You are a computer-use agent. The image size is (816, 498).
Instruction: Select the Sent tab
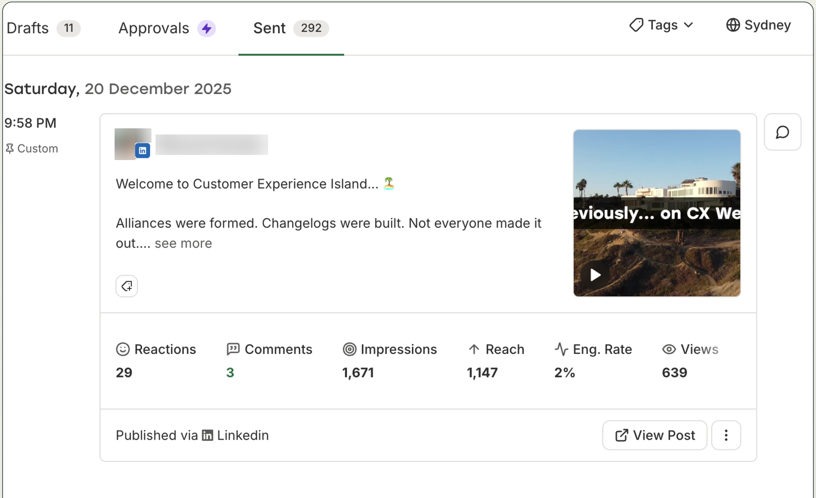[291, 28]
